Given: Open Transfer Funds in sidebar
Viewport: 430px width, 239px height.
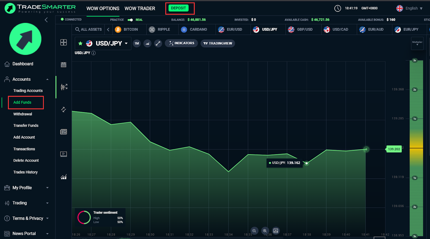Looking at the screenshot, I should pyautogui.click(x=26, y=126).
